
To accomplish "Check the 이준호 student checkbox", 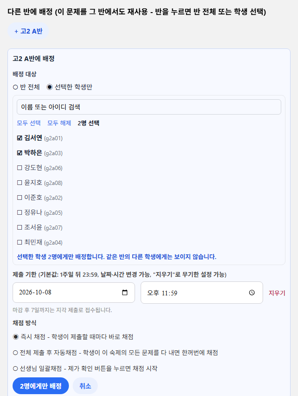I will pyautogui.click(x=20, y=198).
